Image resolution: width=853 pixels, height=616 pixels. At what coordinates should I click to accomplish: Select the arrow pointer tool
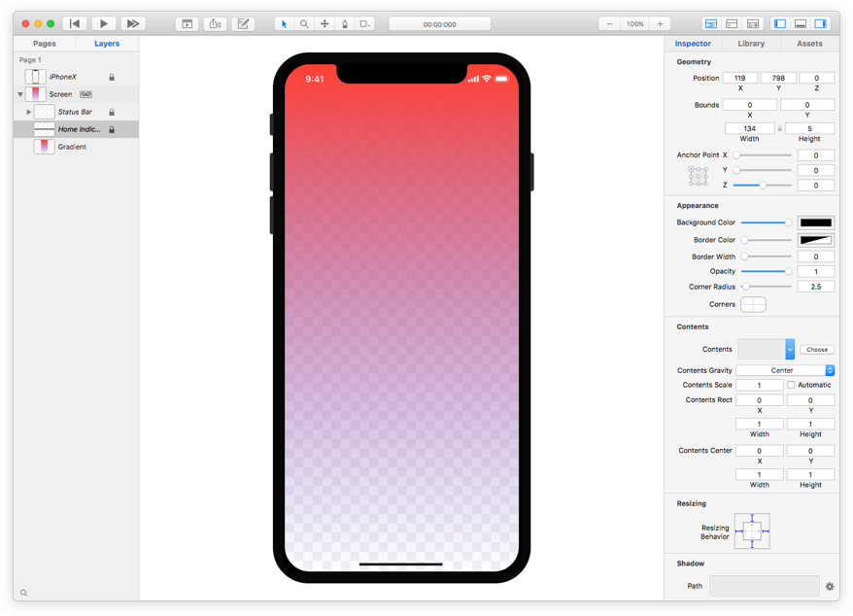284,24
